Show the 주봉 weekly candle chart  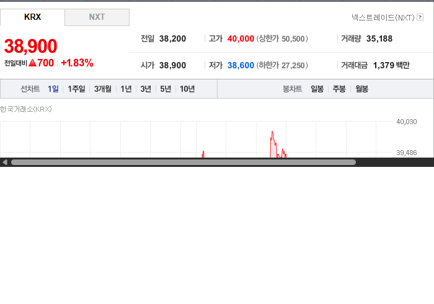[339, 89]
